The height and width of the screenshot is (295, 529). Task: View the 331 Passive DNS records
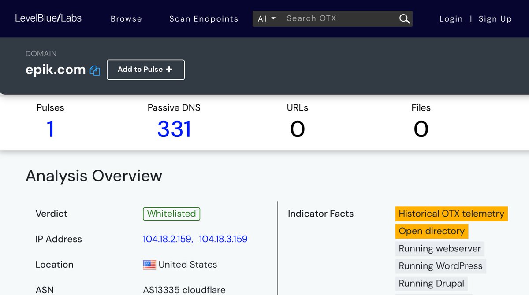174,129
